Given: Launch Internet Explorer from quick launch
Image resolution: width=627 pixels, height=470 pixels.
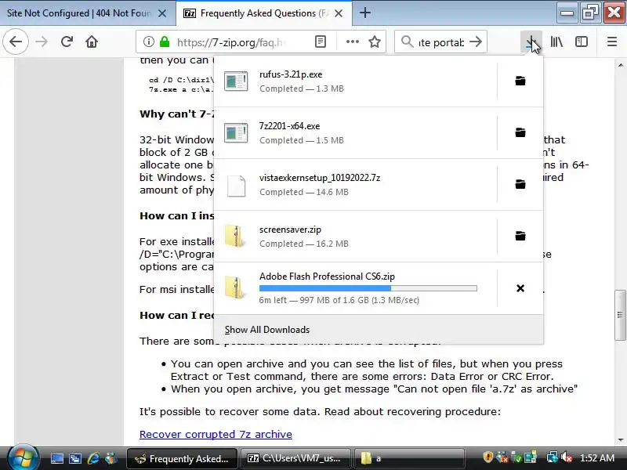Looking at the screenshot, I should 93,458.
